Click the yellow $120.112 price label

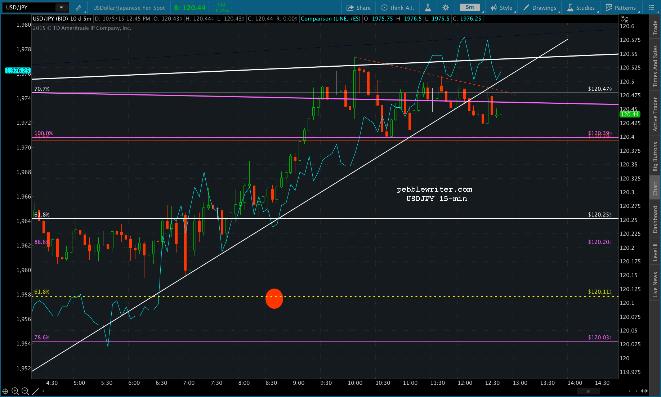pos(600,292)
